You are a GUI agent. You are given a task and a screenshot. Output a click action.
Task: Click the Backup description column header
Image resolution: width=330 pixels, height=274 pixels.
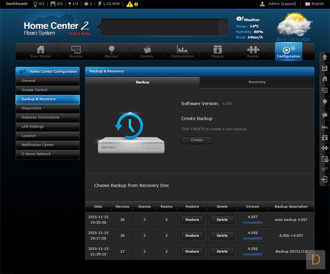coord(291,207)
